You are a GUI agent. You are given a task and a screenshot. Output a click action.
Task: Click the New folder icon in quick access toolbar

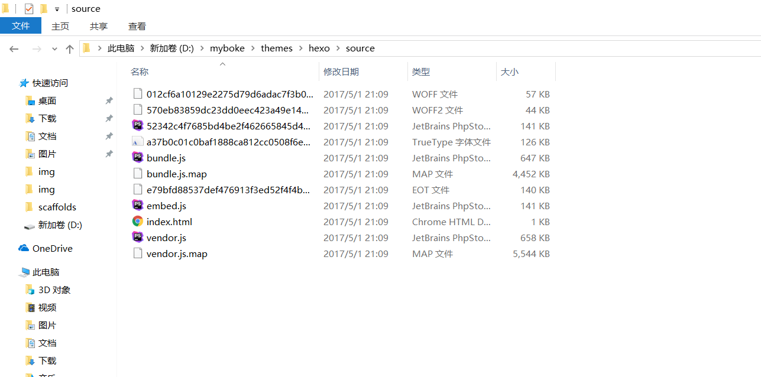43,9
